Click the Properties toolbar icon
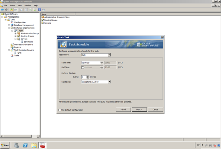 (26, 10)
